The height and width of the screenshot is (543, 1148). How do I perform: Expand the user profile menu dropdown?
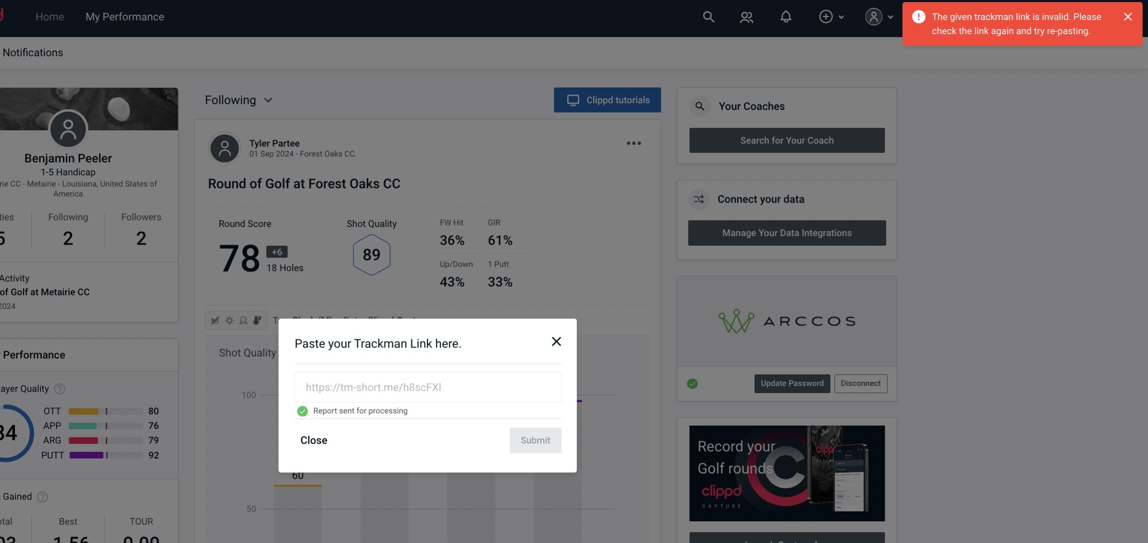[879, 16]
